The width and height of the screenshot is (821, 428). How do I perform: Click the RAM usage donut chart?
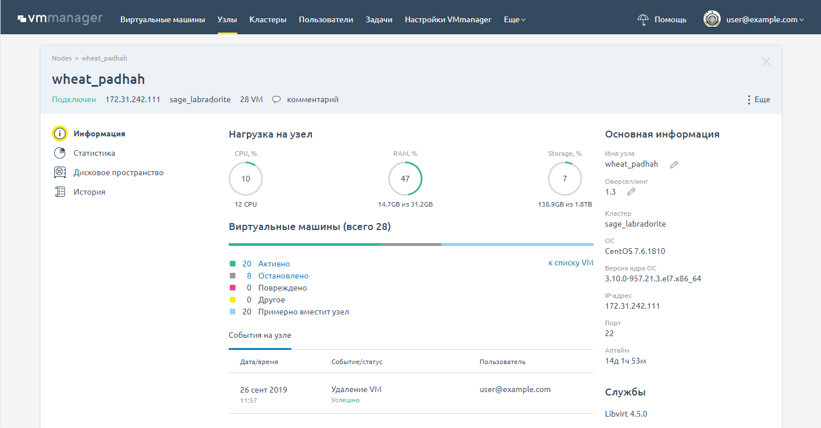405,178
